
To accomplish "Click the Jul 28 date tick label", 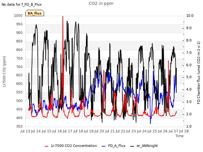I will coord(184,131).
